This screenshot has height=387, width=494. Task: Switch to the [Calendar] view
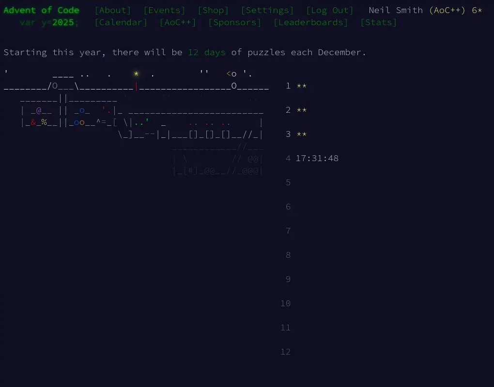tap(121, 22)
